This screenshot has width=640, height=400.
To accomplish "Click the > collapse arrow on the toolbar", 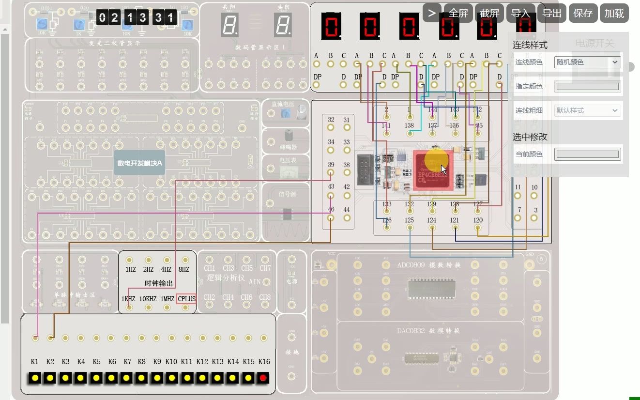I will [431, 13].
